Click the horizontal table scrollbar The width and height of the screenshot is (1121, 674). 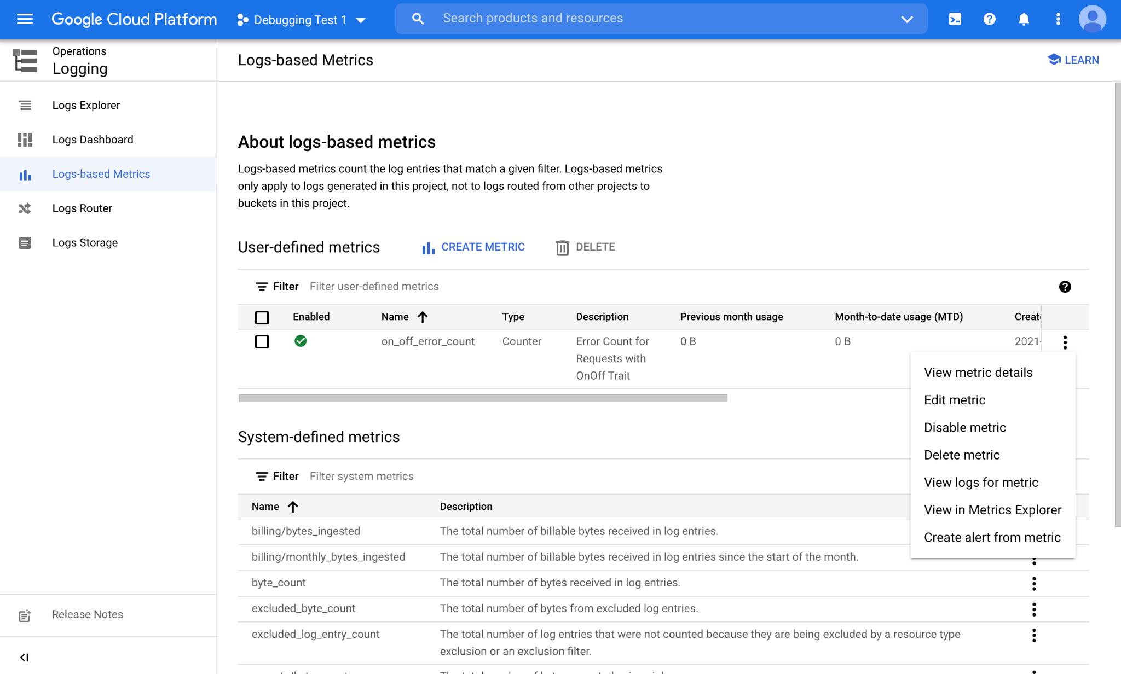pyautogui.click(x=483, y=398)
